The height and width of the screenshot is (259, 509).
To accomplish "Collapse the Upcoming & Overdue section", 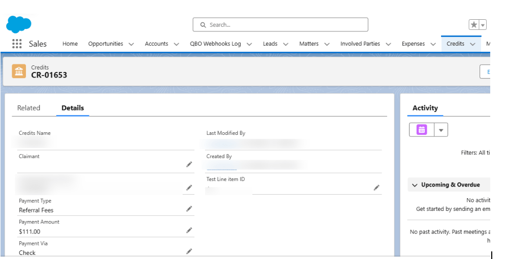I will (x=415, y=185).
